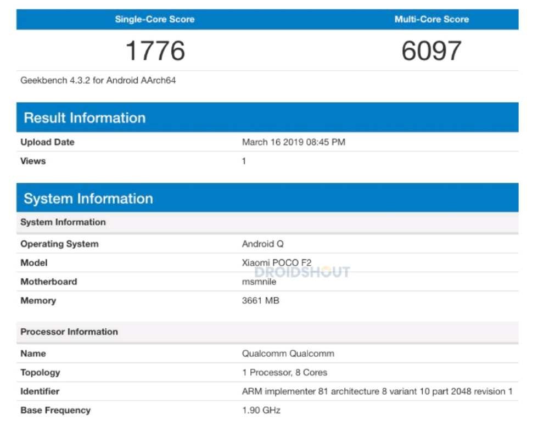This screenshot has width=549, height=437.
Task: Select the single-core score value 1776
Action: pos(155,51)
